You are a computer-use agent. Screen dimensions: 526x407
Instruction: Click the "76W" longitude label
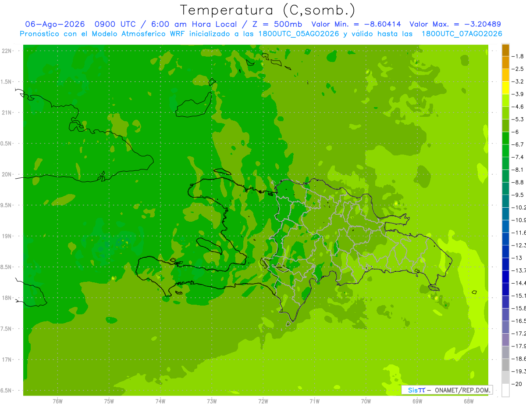[x=57, y=401]
